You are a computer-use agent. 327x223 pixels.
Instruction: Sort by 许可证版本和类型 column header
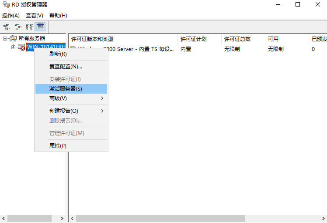pyautogui.click(x=123, y=39)
